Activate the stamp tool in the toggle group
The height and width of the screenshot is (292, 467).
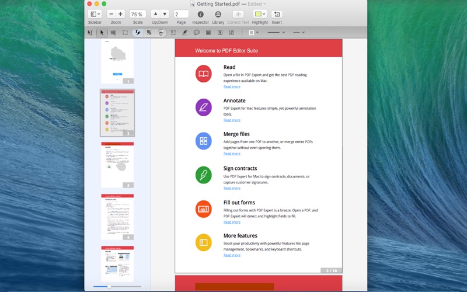pyautogui.click(x=161, y=33)
